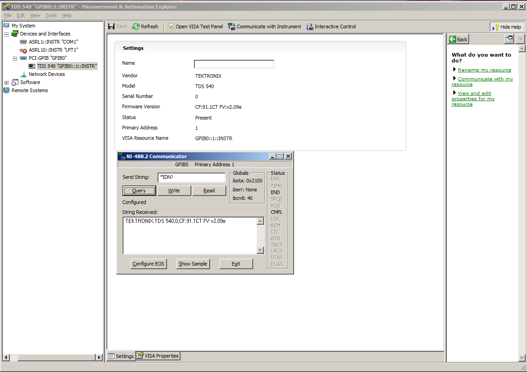527x372 pixels.
Task: Click right arrow of tree horizontal scrollbar
Action: tap(99, 357)
